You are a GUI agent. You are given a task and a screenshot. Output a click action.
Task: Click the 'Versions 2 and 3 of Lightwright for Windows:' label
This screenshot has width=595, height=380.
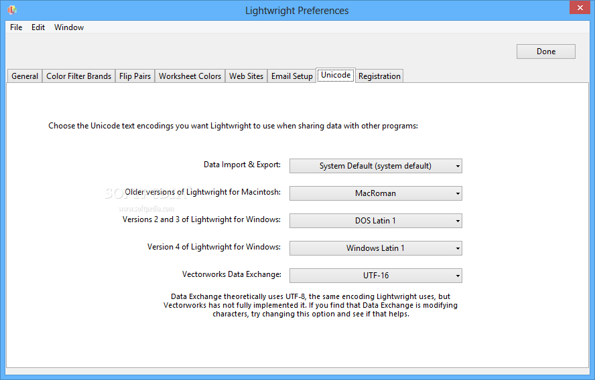[x=202, y=219]
